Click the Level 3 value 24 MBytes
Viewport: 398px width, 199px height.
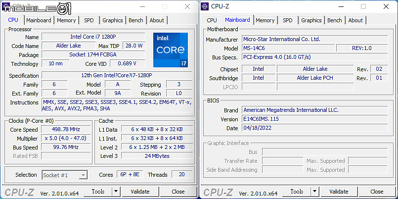coord(157,156)
